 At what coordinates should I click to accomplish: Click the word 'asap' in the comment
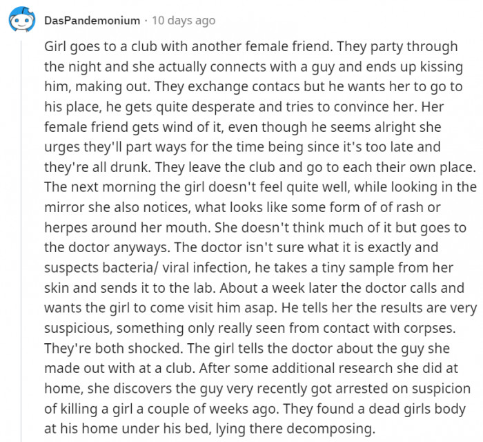(x=261, y=308)
